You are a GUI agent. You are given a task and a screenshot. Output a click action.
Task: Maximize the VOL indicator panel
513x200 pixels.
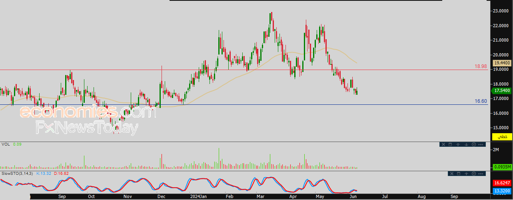pos(450,144)
